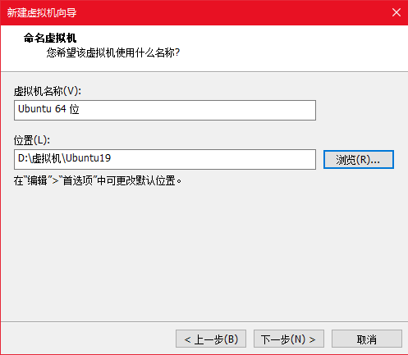Proceed with 下一步(N) button

[x=289, y=339]
